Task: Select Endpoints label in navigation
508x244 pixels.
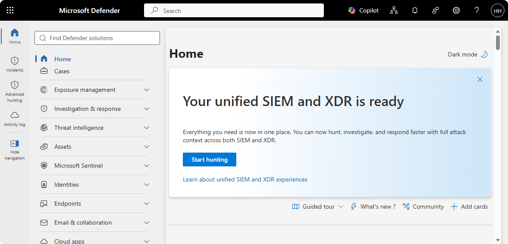Action: [68, 203]
